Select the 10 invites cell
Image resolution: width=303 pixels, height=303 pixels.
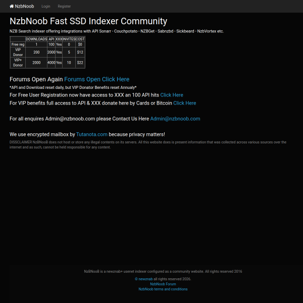[x=69, y=63]
